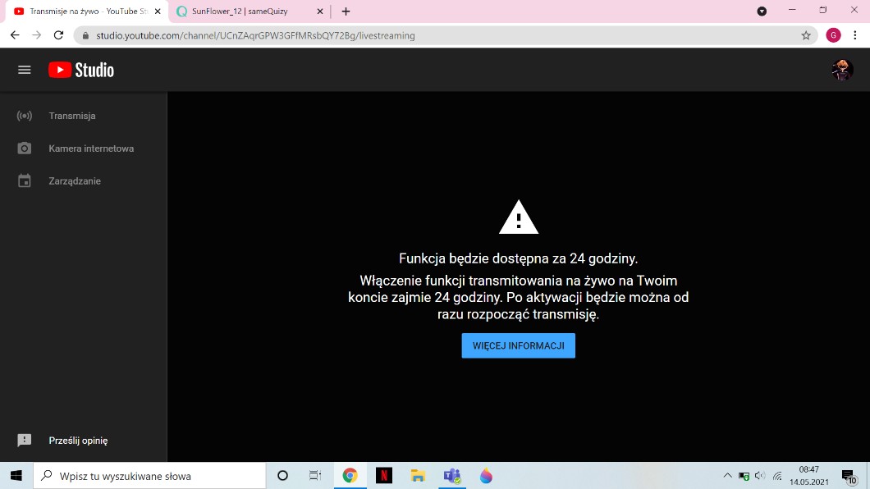870x489 pixels.
Task: Open Netflix from the taskbar
Action: pos(383,476)
